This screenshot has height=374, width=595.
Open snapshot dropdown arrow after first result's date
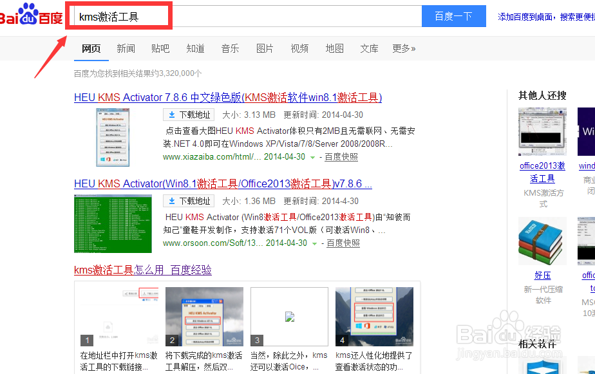314,156
